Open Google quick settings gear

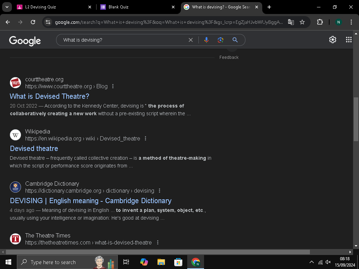click(x=333, y=40)
